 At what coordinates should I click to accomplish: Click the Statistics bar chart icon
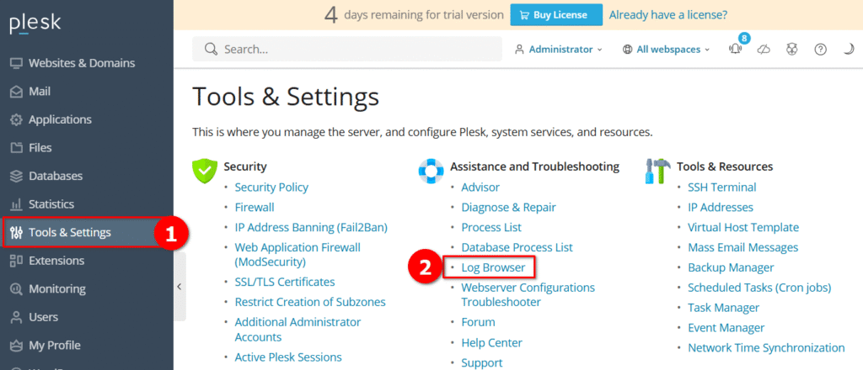pos(17,204)
